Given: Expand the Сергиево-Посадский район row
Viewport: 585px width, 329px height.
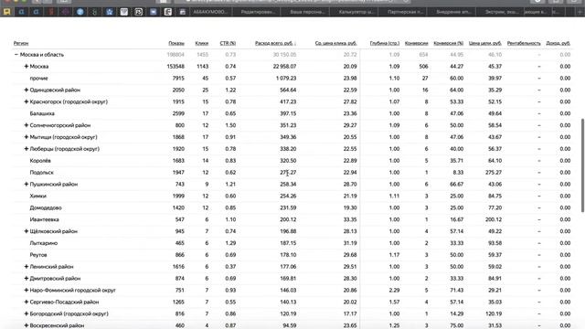Looking at the screenshot, I should pyautogui.click(x=27, y=302).
